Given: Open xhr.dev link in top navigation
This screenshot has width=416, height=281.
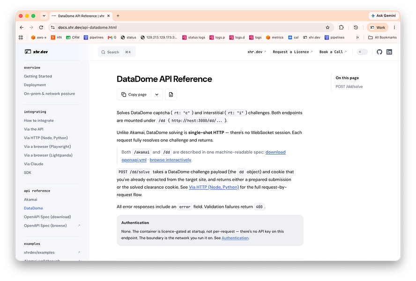Looking at the screenshot, I should coord(257,52).
